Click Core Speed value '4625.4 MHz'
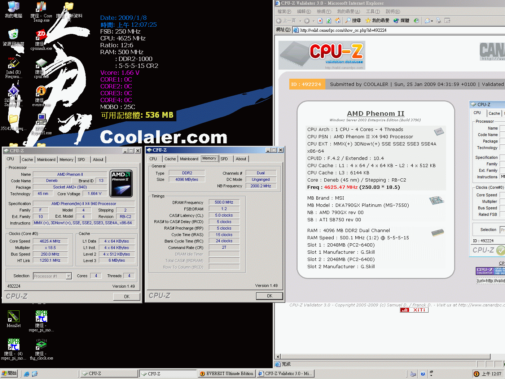The width and height of the screenshot is (505, 379). pyautogui.click(x=50, y=241)
